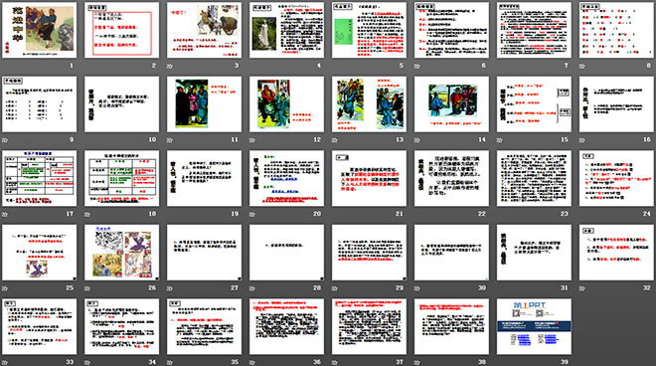Select slide 15 thumbnail with bracket diagram
The height and width of the screenshot is (366, 656).
pyautogui.click(x=534, y=103)
